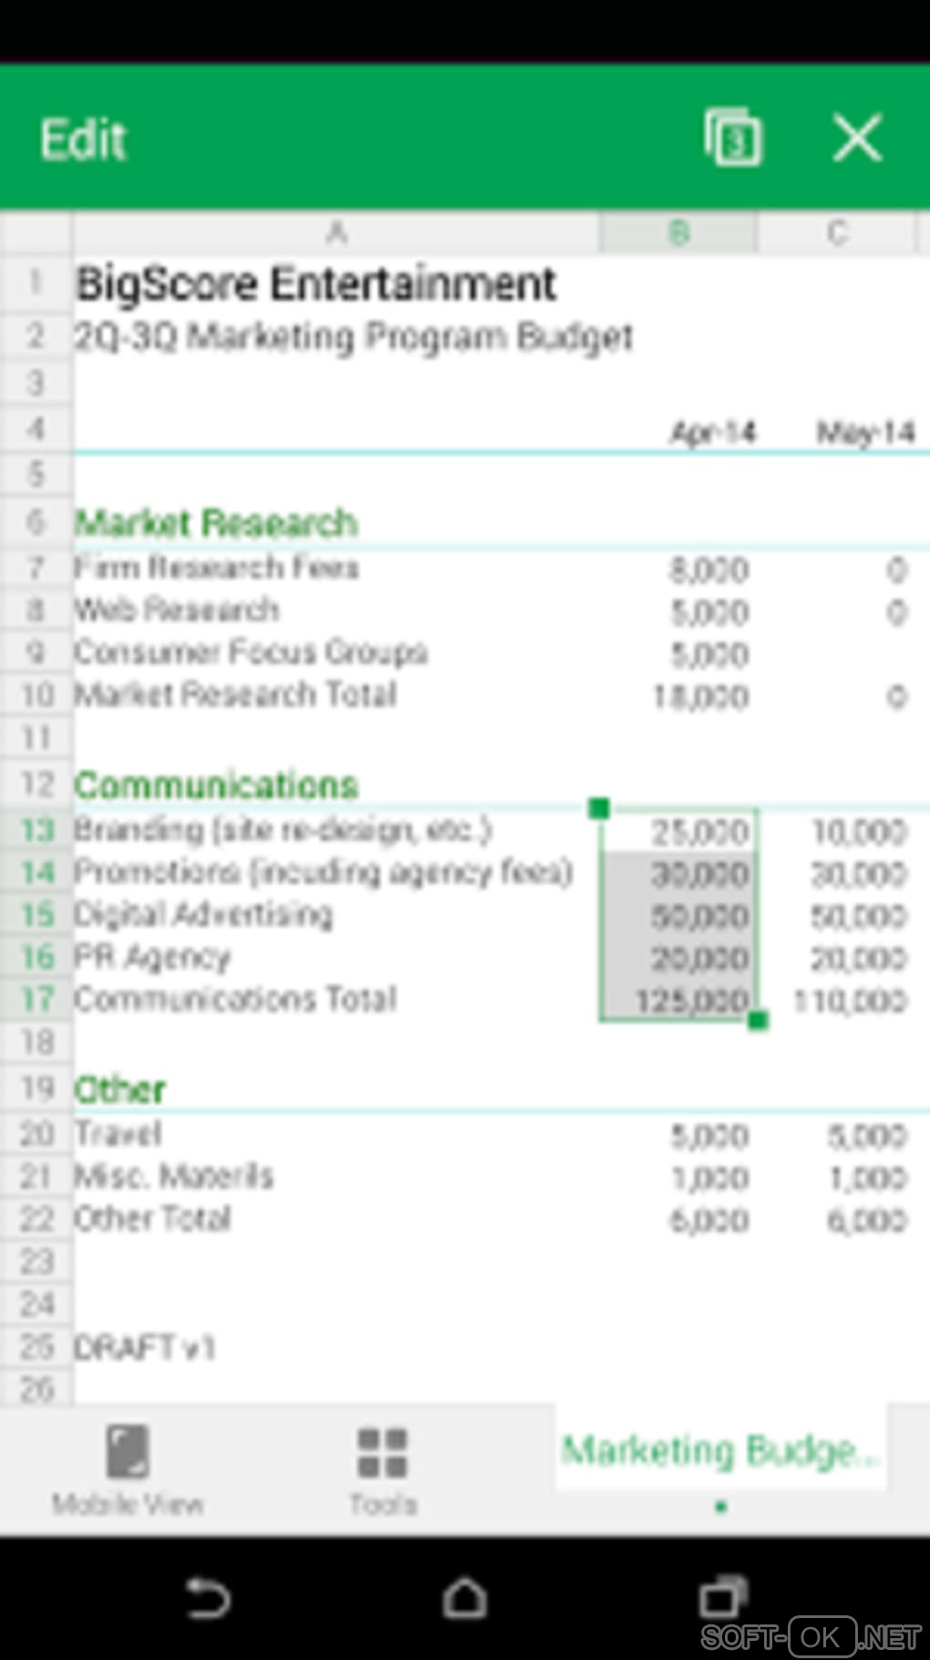Screen dimensions: 930x1660
Task: Click the DRAFT v1 cell
Action: (144, 1348)
